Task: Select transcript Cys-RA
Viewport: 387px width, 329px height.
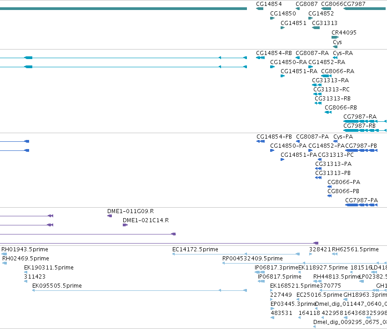Action: point(343,53)
